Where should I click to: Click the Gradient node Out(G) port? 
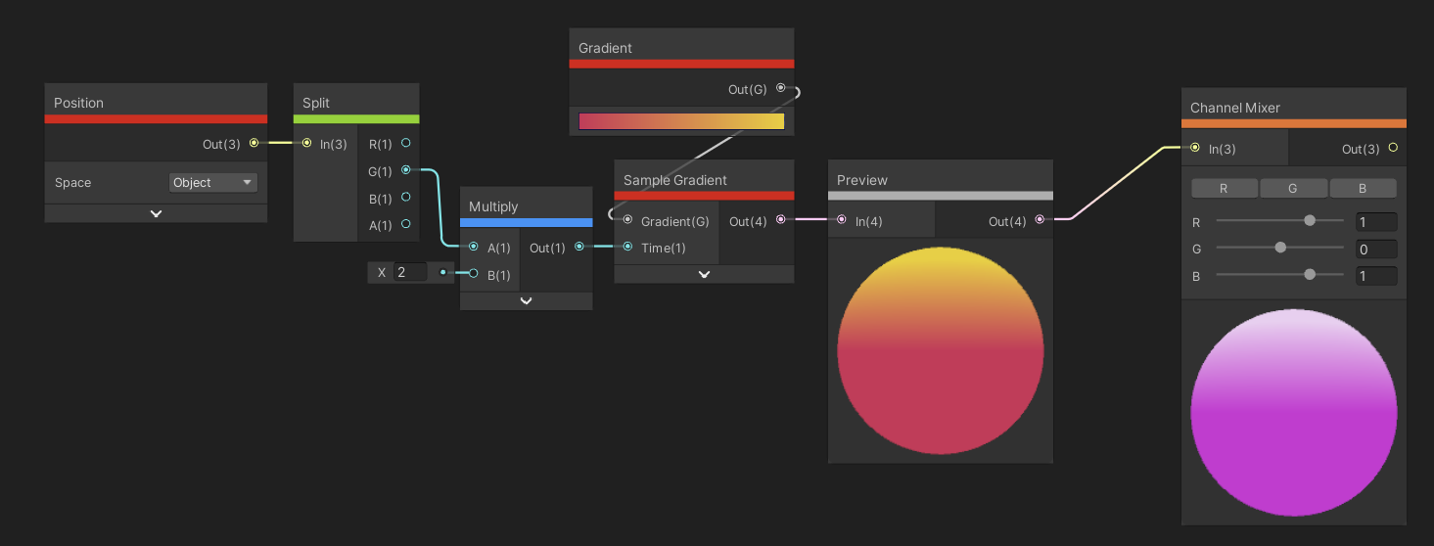780,88
